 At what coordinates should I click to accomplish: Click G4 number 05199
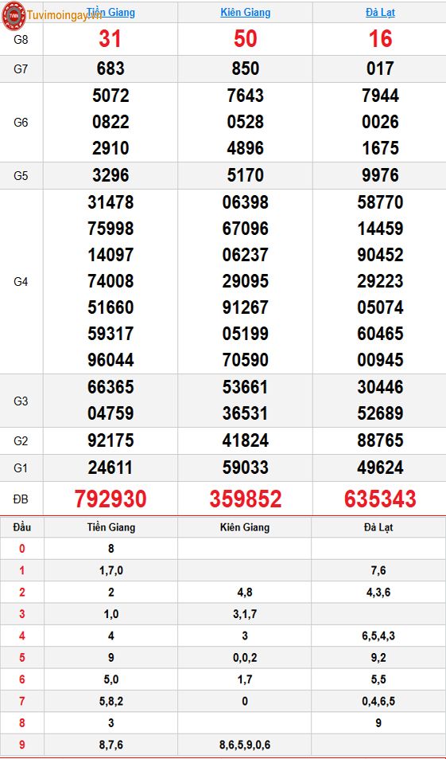[x=246, y=334]
